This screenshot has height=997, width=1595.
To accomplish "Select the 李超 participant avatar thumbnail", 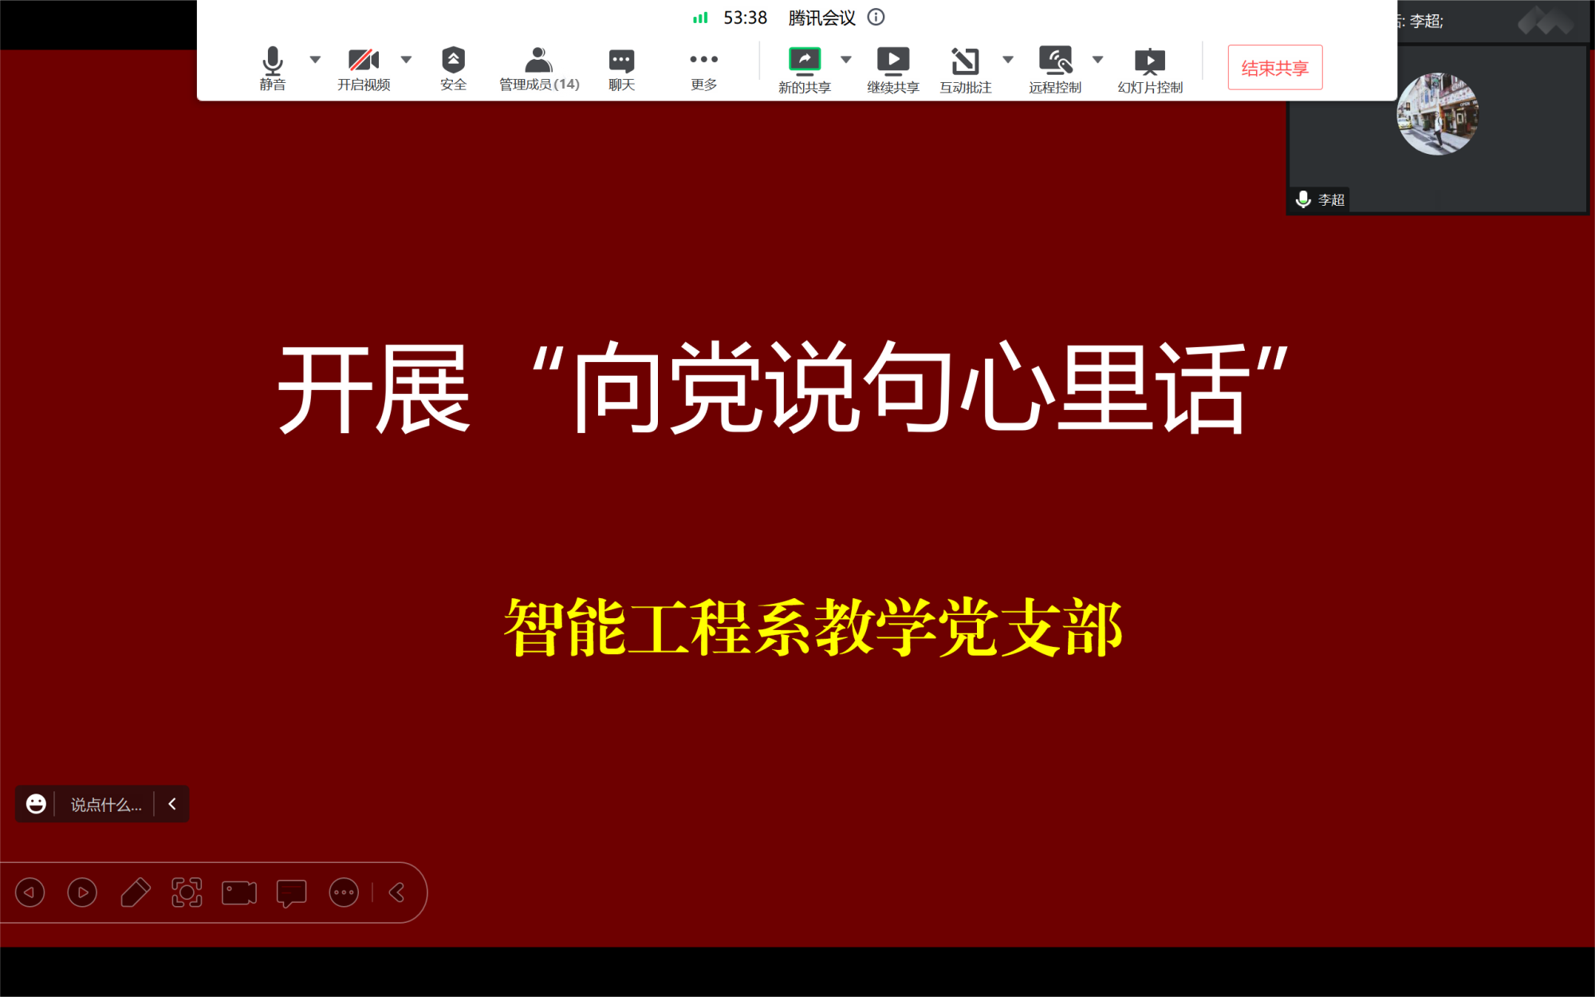I will tap(1437, 114).
